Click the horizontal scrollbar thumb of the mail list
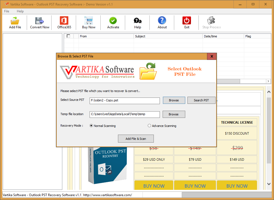Image resolution: width=274 pixels, height=200 pixels. 229,81
